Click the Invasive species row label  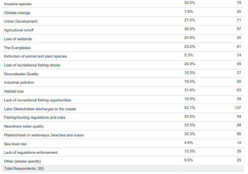pyautogui.click(x=18, y=4)
